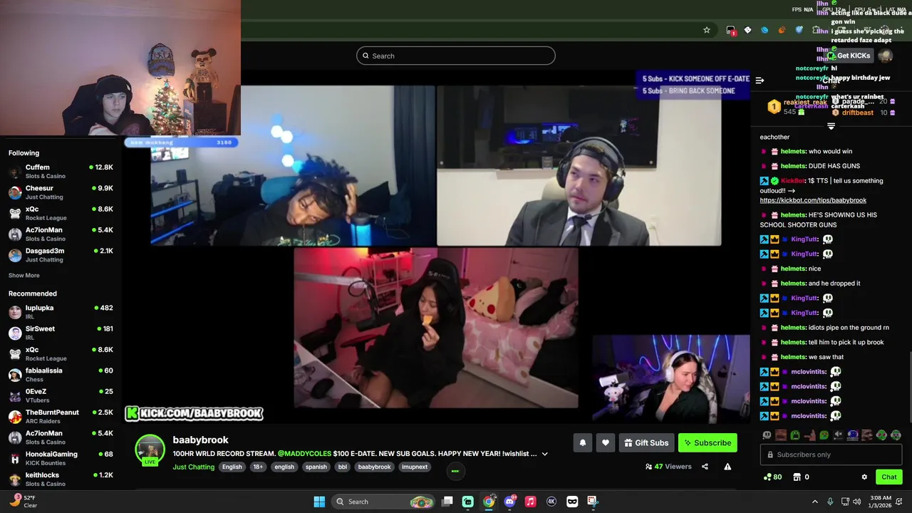
Task: Open the share stream icon
Action: pos(705,467)
